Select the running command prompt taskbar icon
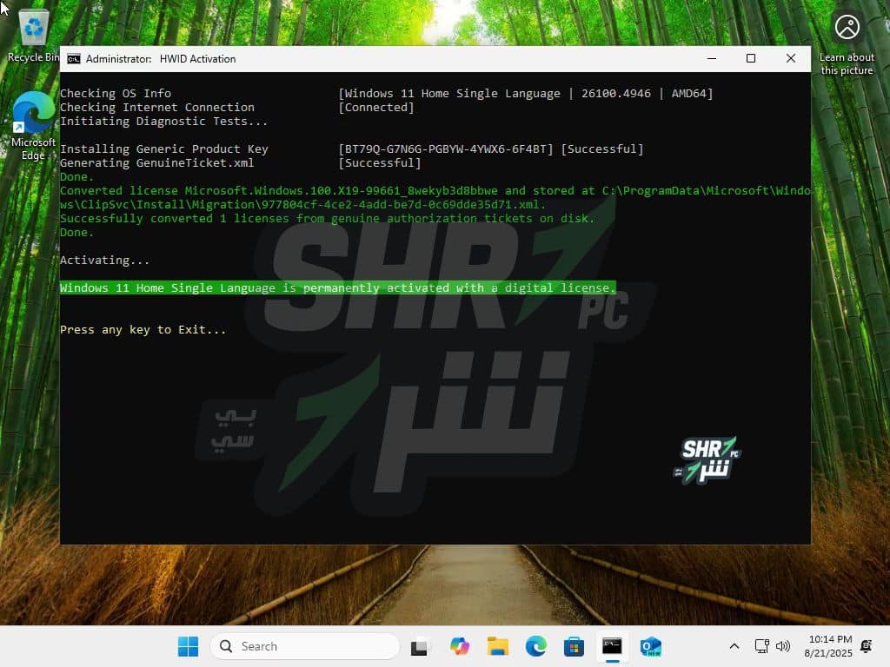 click(612, 646)
